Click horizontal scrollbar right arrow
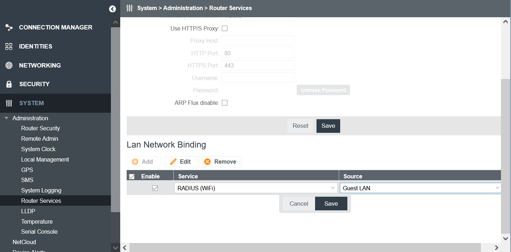Viewport: 511px width, 252px height. (x=496, y=247)
